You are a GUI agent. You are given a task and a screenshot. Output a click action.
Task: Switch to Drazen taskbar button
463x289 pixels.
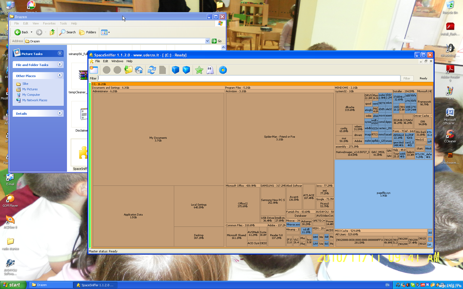[x=51, y=285]
